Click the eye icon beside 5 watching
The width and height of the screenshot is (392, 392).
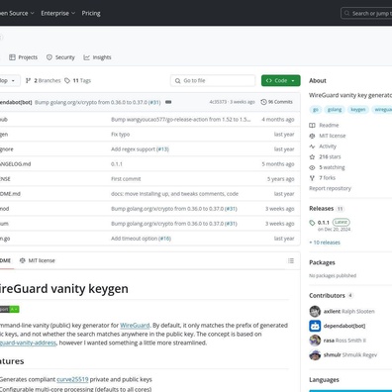312,167
